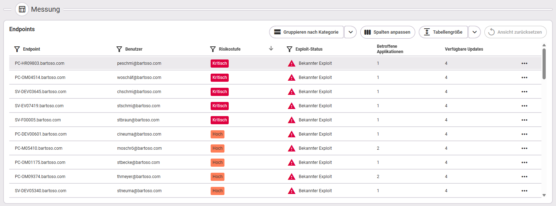Click the Tabellengröße button
The image size is (556, 206).
tap(443, 32)
